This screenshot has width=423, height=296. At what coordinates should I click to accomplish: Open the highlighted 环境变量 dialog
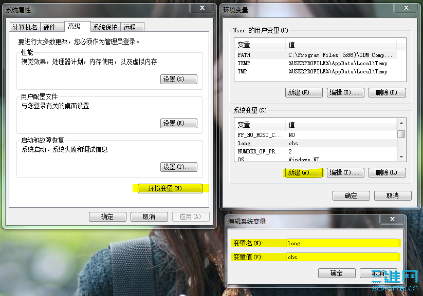coord(171,188)
